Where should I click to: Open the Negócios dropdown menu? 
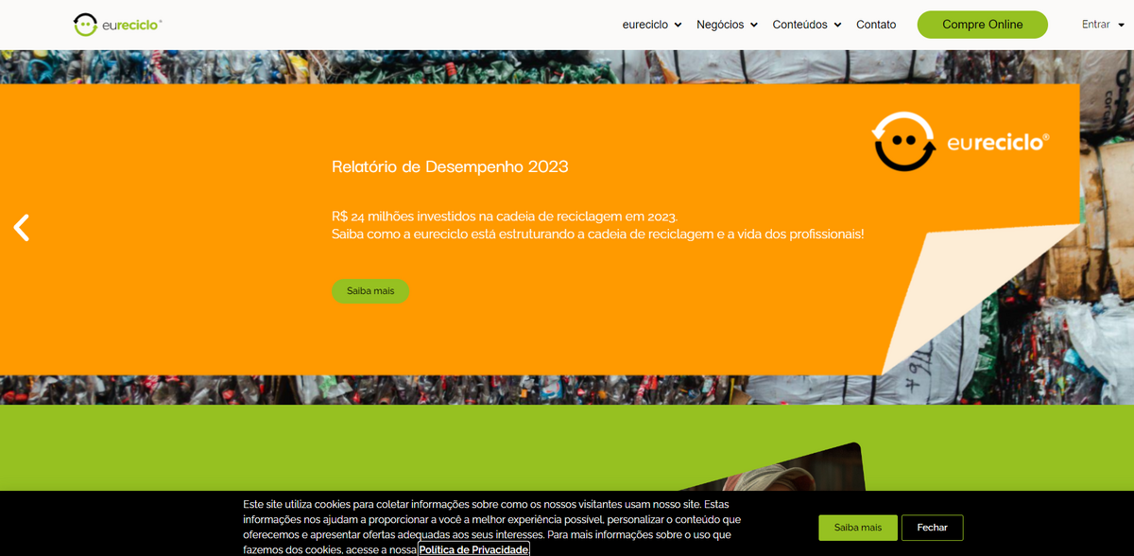point(727,25)
